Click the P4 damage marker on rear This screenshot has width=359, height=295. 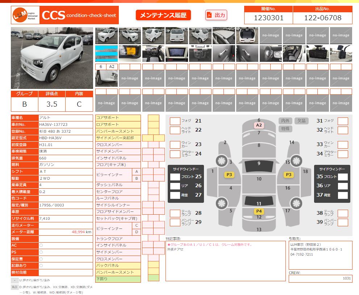pyautogui.click(x=259, y=211)
